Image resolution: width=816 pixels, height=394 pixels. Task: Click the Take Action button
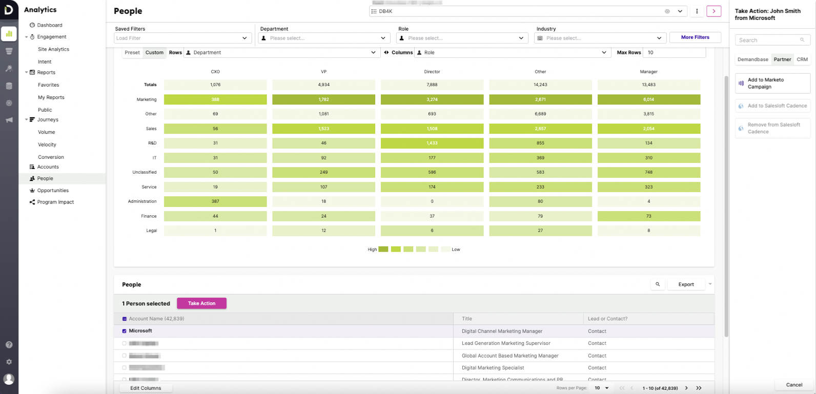201,303
